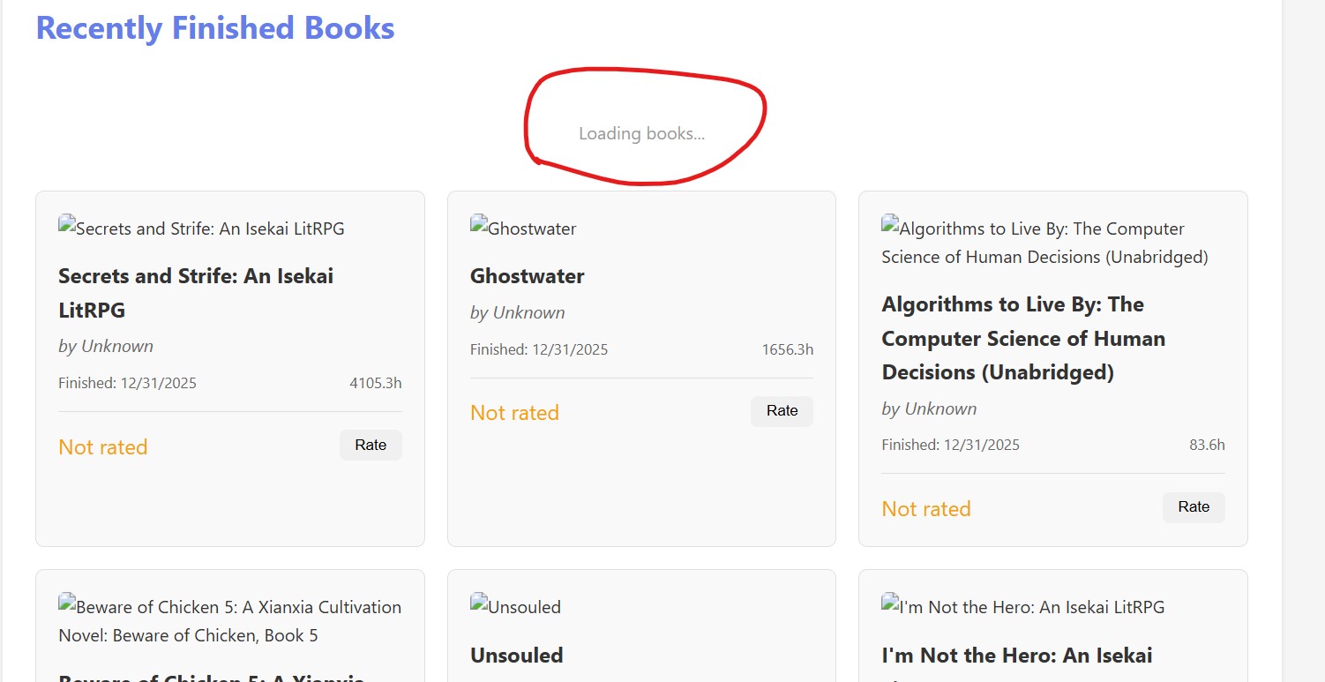Click Not rated label under Secrets and Strife
1325x682 pixels.
coord(102,447)
